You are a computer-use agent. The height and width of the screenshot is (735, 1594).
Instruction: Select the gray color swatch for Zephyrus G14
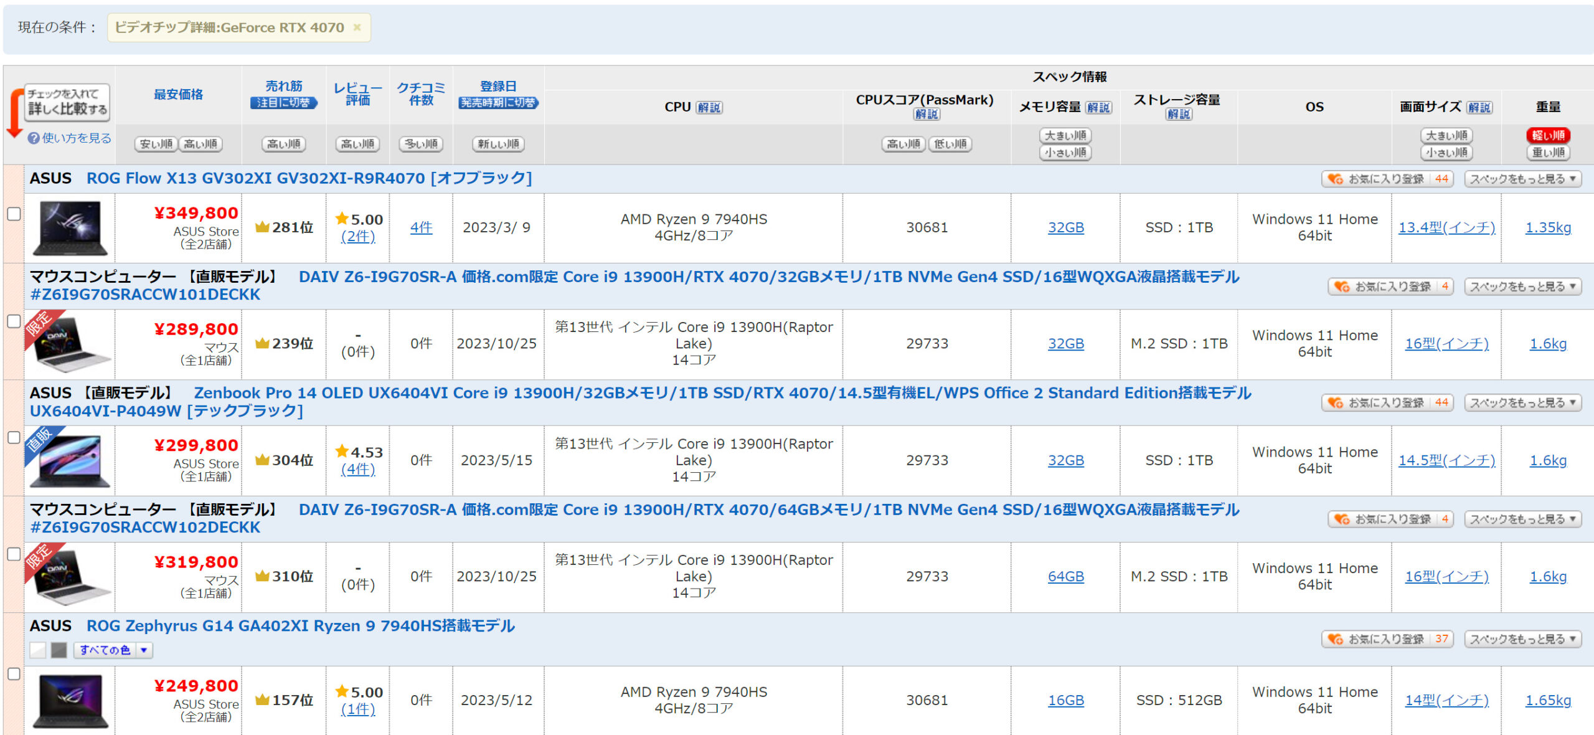point(59,650)
